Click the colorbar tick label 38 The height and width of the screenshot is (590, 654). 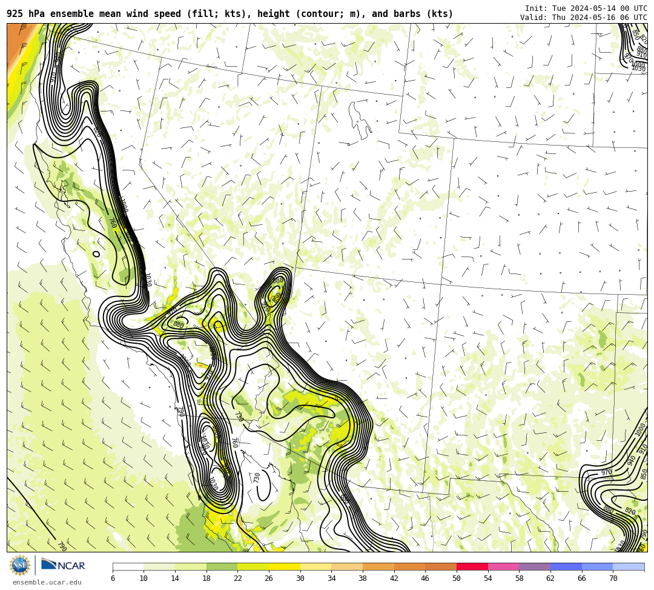click(363, 578)
